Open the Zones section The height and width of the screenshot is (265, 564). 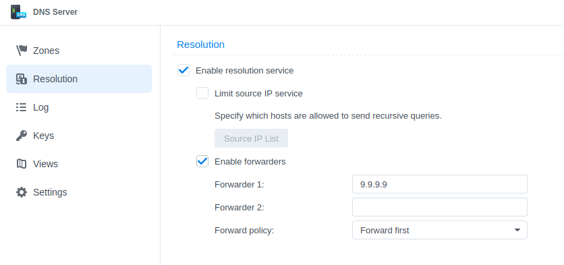point(79,51)
